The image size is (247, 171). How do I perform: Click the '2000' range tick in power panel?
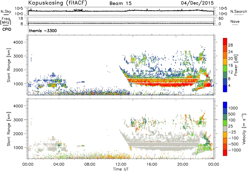[18, 70]
